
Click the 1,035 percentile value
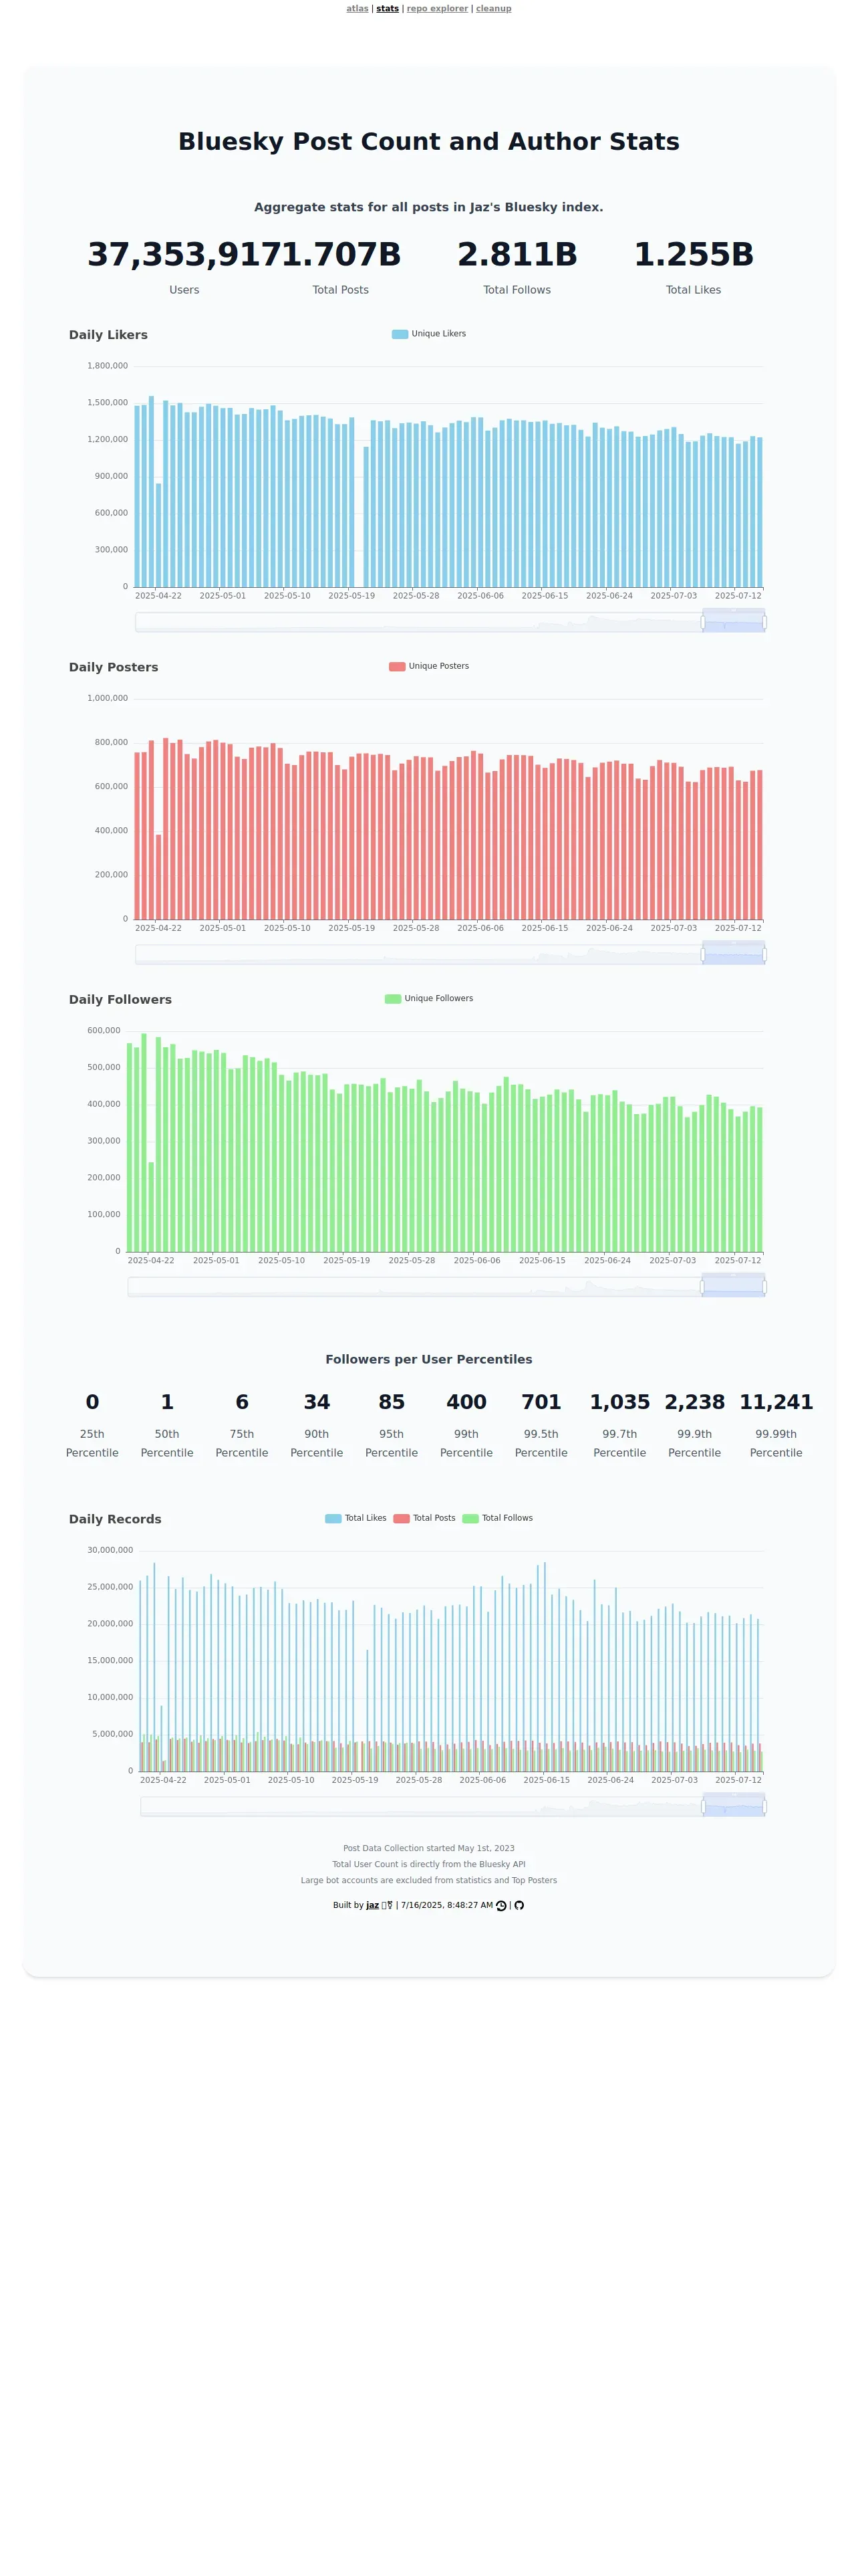click(619, 1402)
